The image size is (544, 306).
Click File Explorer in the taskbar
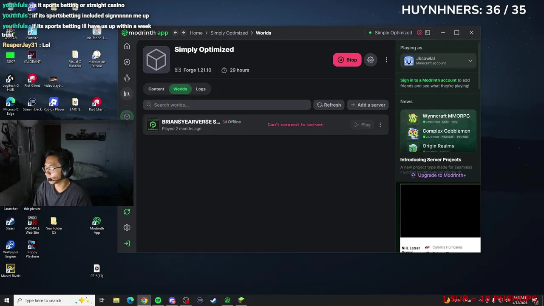point(116,300)
